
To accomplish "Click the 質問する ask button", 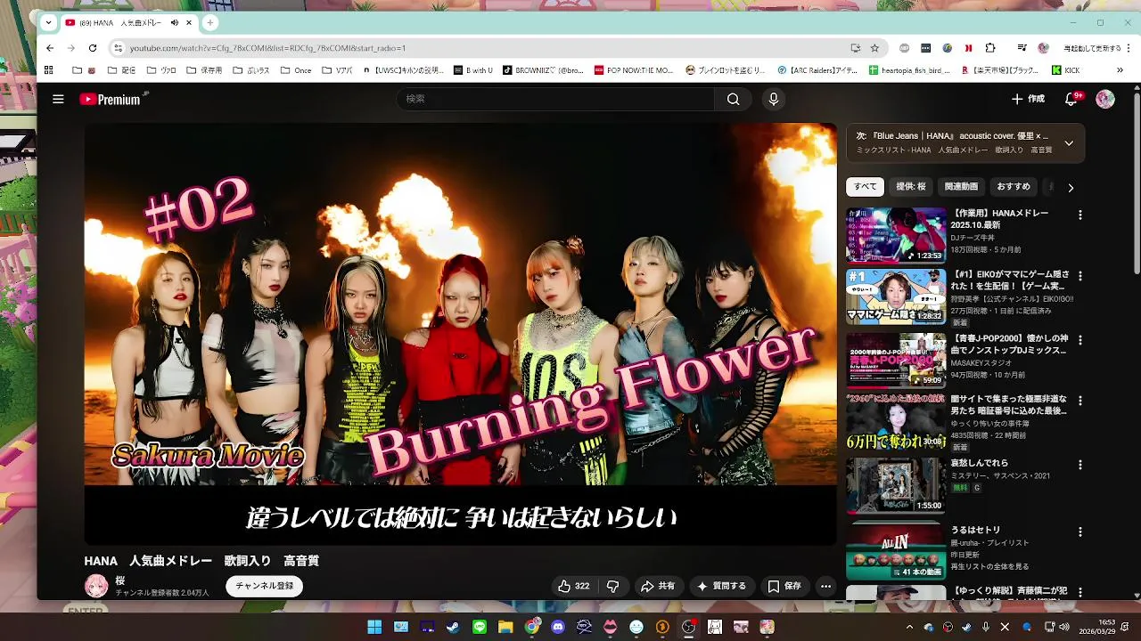I will (721, 586).
